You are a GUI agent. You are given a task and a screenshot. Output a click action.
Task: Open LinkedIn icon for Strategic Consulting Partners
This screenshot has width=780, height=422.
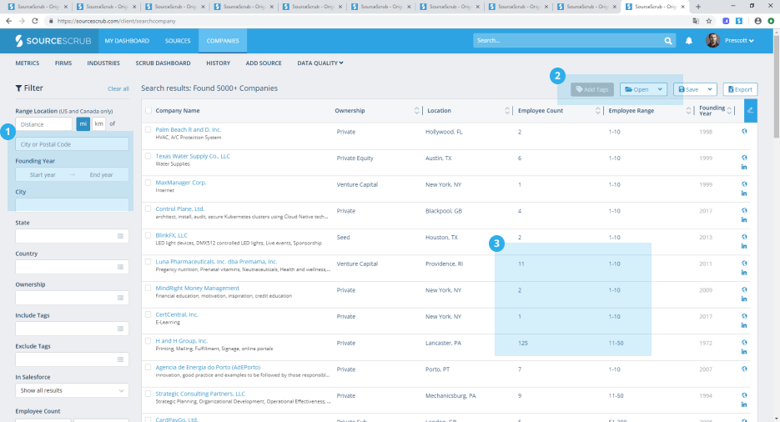coord(744,404)
